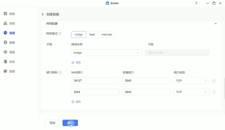Open 网络 network section
225x130 pixels.
tap(12, 52)
